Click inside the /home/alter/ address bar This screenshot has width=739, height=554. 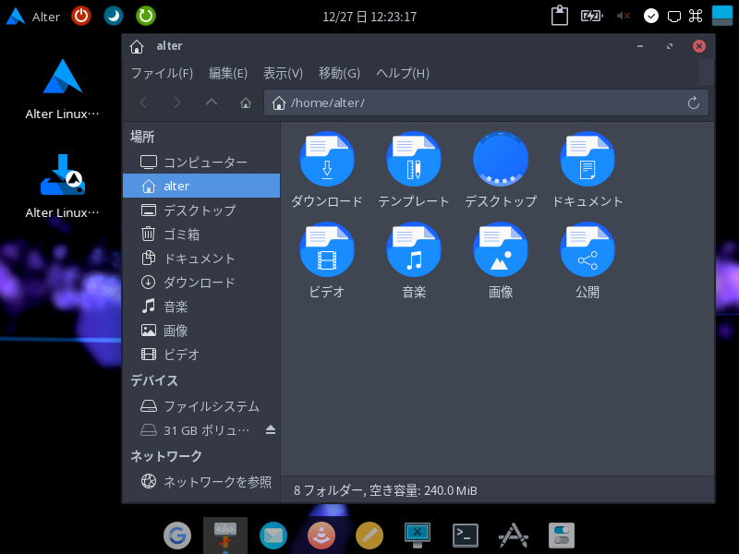point(416,102)
